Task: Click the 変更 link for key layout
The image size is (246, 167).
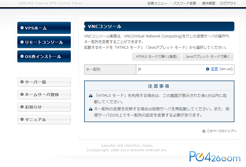Action: tap(214, 69)
